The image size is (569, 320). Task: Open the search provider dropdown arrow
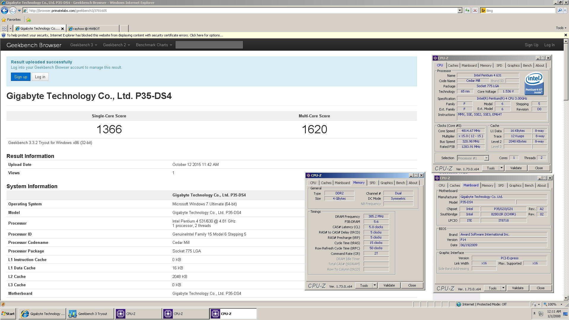click(565, 10)
